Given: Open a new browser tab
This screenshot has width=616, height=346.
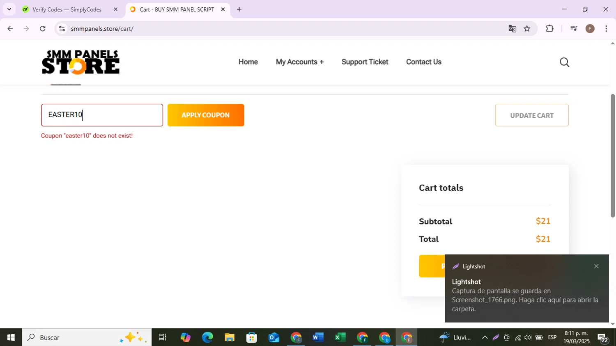Looking at the screenshot, I should (239, 9).
